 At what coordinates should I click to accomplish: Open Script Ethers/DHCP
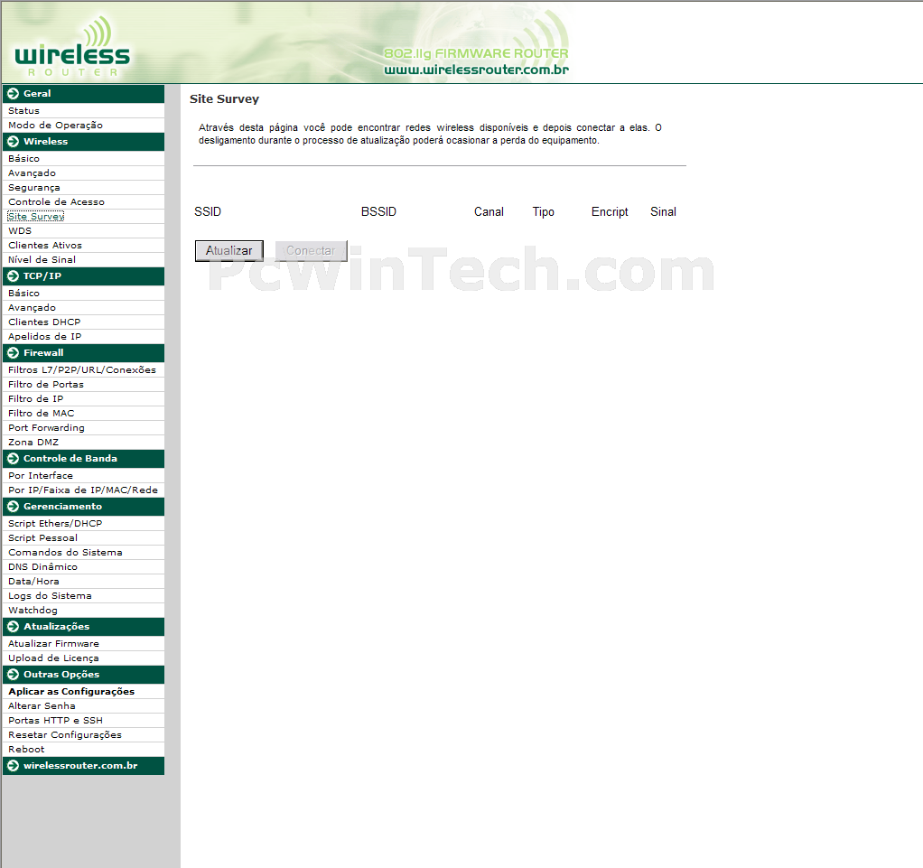pyautogui.click(x=55, y=524)
